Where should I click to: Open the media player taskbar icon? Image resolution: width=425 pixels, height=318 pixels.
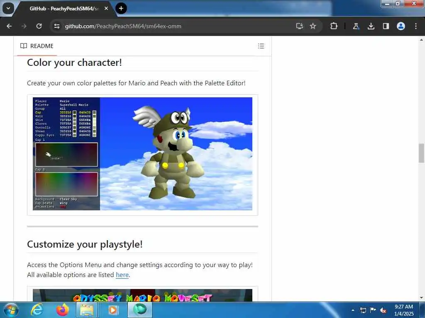pyautogui.click(x=113, y=310)
